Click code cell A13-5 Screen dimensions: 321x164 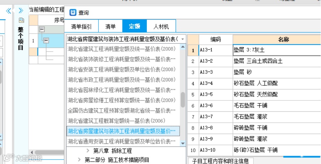click(216, 94)
